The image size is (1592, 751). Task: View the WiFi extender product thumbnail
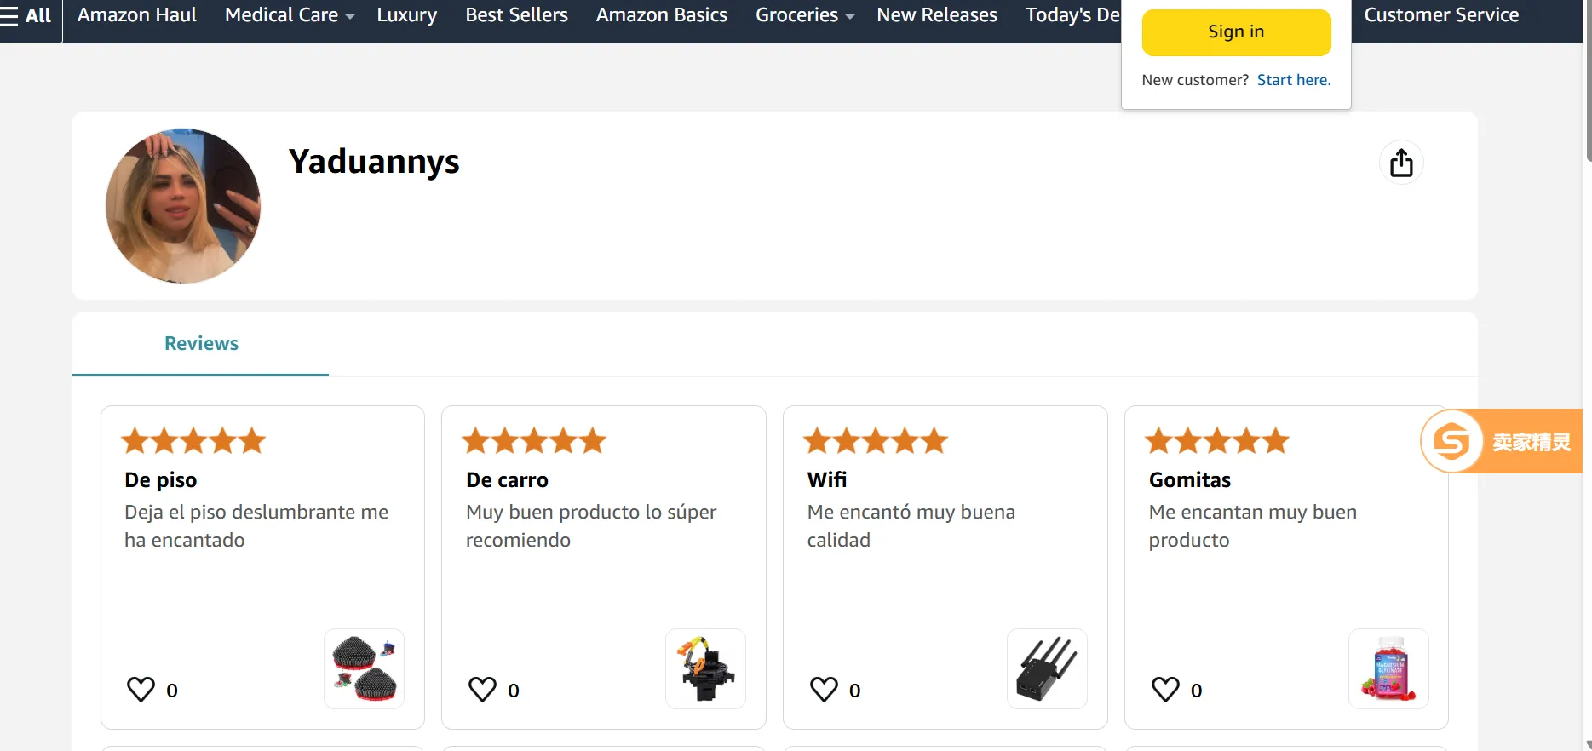click(x=1047, y=669)
